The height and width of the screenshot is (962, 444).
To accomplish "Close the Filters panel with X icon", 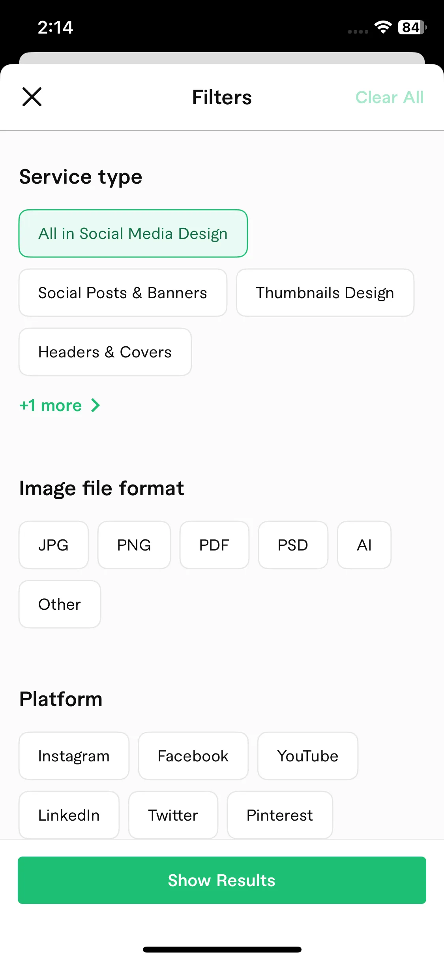I will coord(32,97).
